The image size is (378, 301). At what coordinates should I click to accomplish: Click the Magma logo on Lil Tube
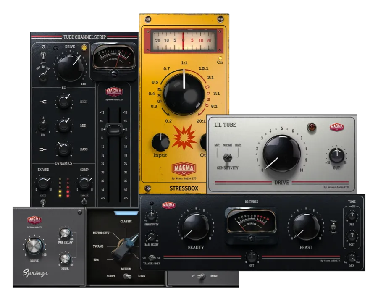[337, 127]
